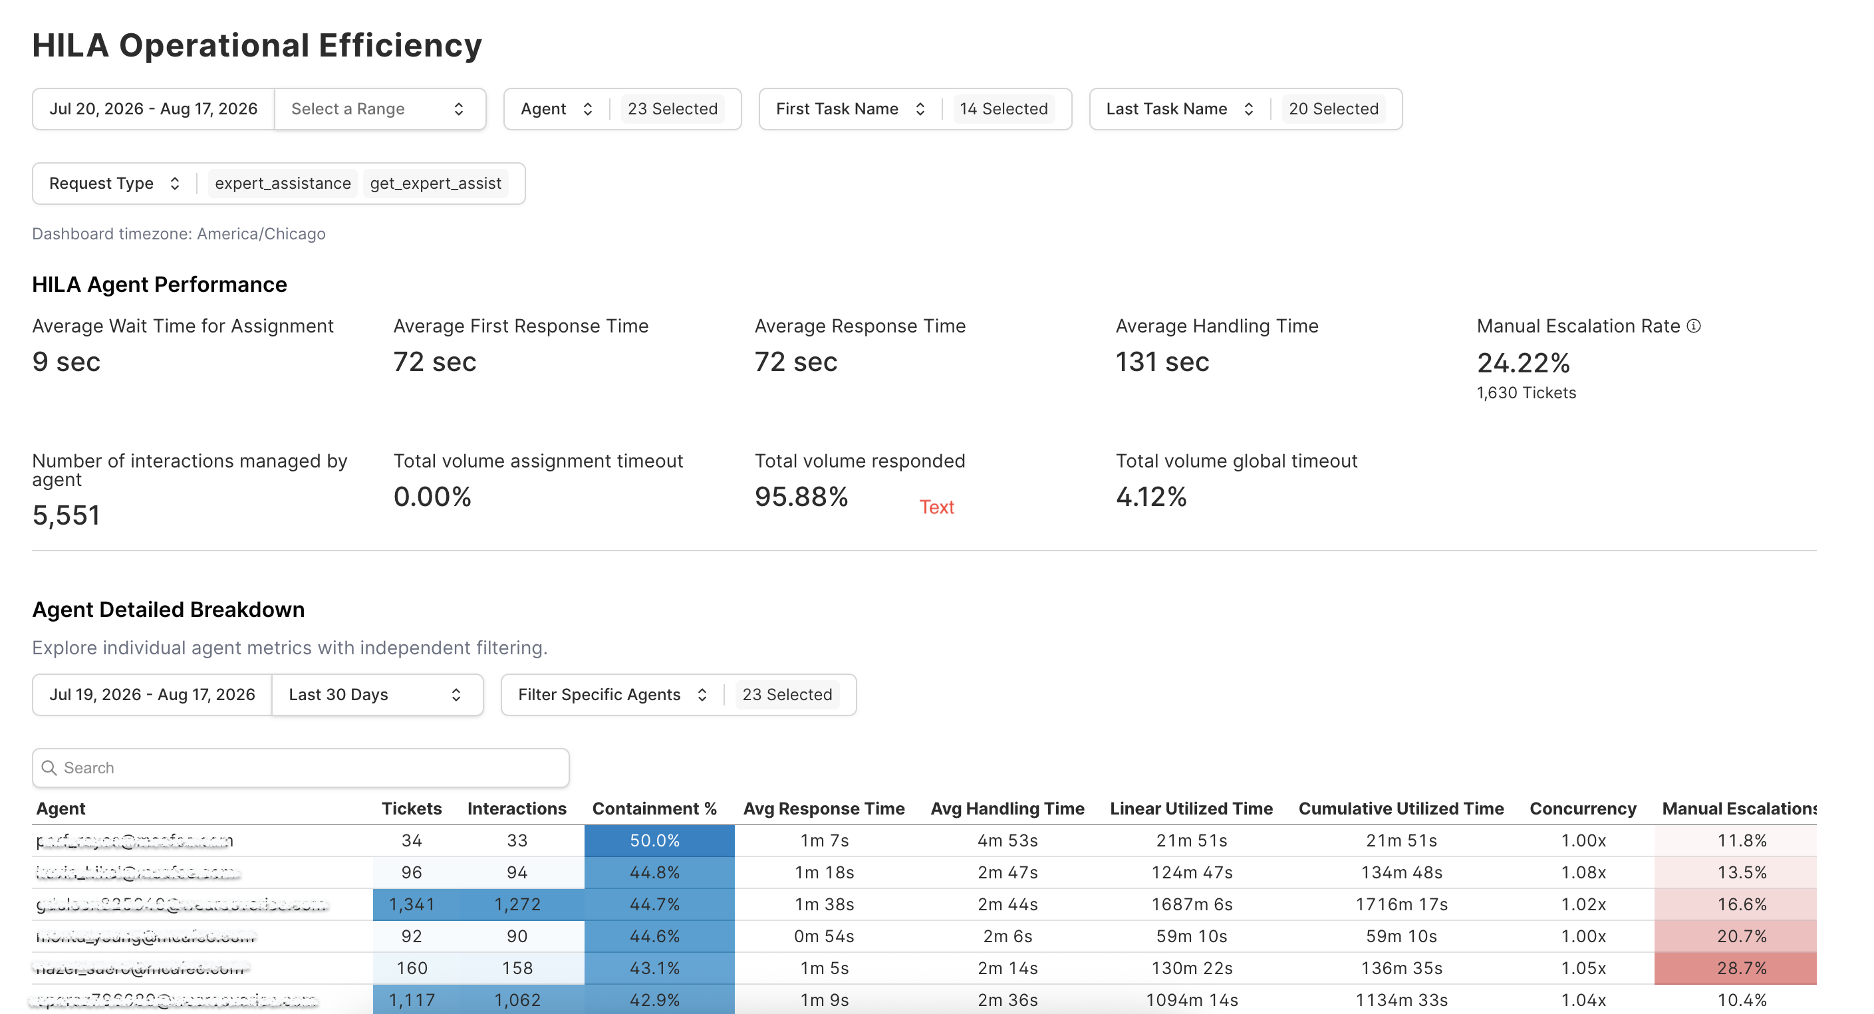Open the Select a Range dropdown
The width and height of the screenshot is (1874, 1014).
pos(380,109)
